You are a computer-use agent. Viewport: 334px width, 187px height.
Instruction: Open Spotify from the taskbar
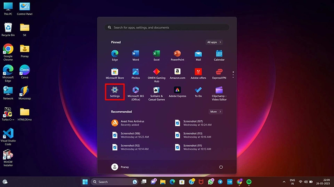(x=249, y=182)
